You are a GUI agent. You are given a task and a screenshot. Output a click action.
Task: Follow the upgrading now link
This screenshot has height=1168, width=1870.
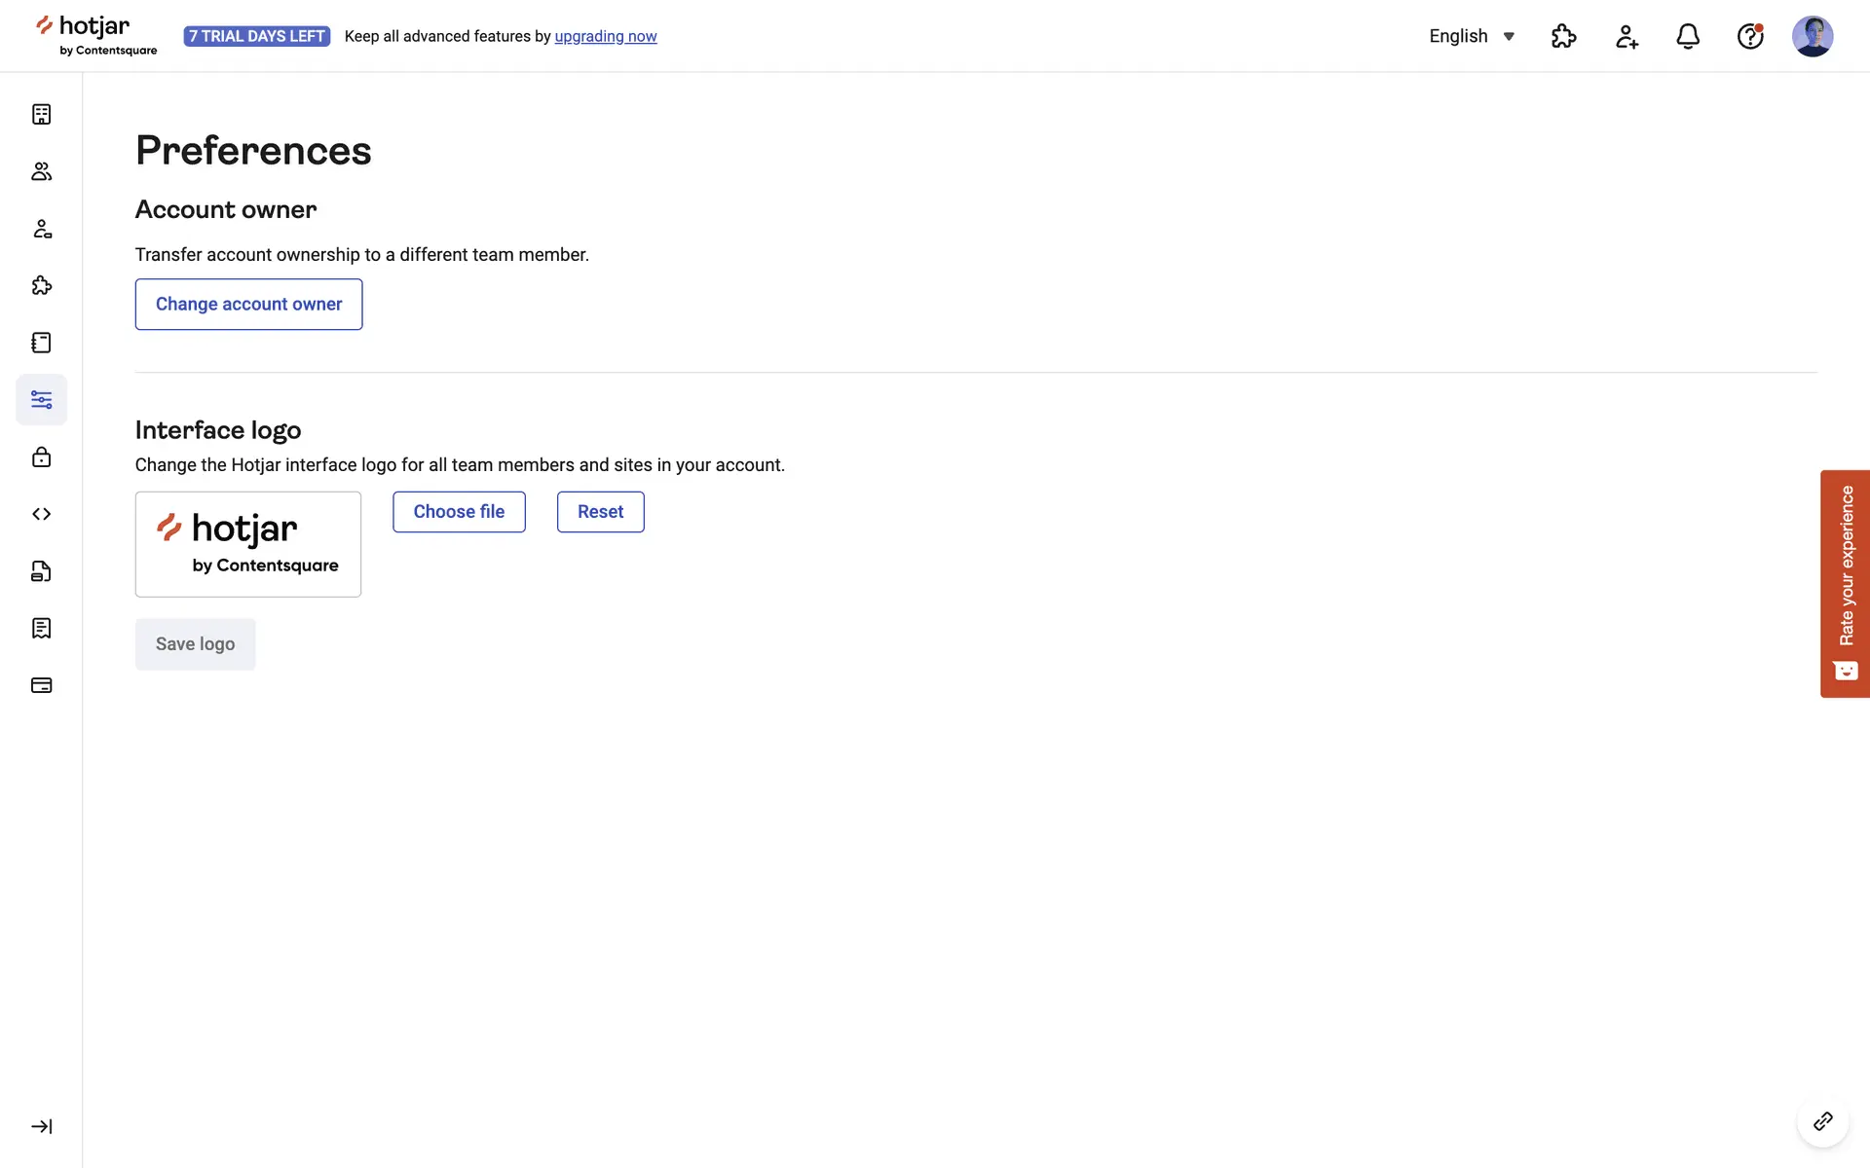coord(605,36)
